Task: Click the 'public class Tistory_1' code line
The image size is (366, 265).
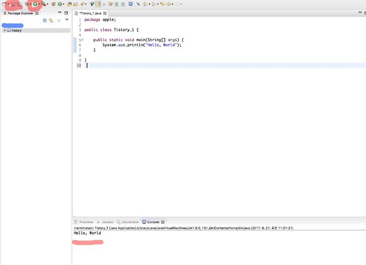Action: pos(111,30)
